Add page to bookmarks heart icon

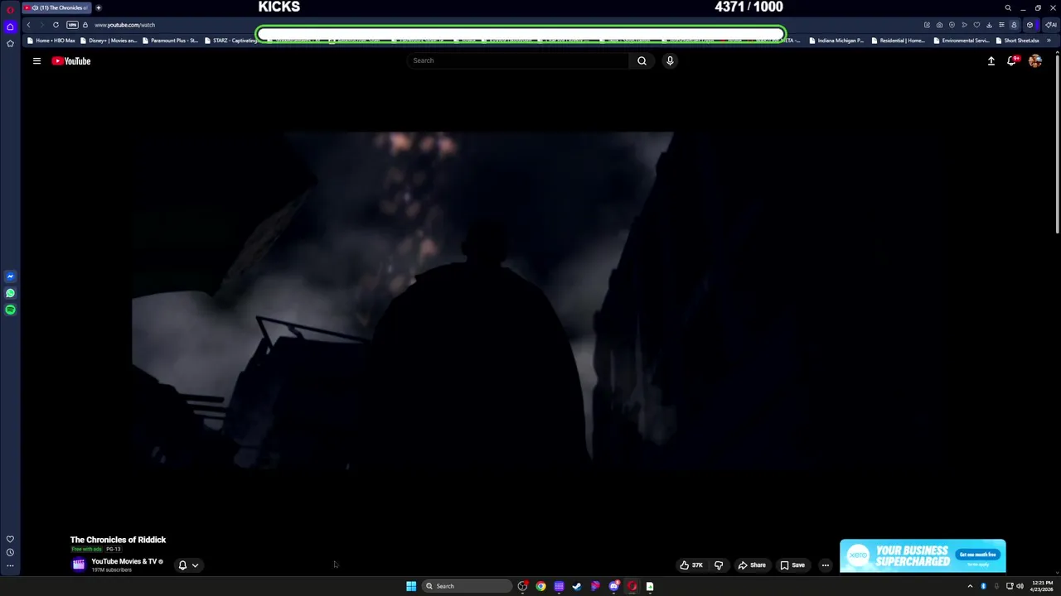click(x=976, y=25)
